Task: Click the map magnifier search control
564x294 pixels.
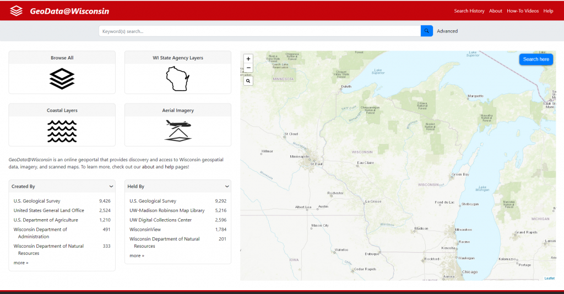Action: click(x=248, y=81)
